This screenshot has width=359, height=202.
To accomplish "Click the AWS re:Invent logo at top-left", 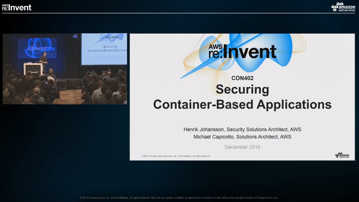I will pos(17,8).
